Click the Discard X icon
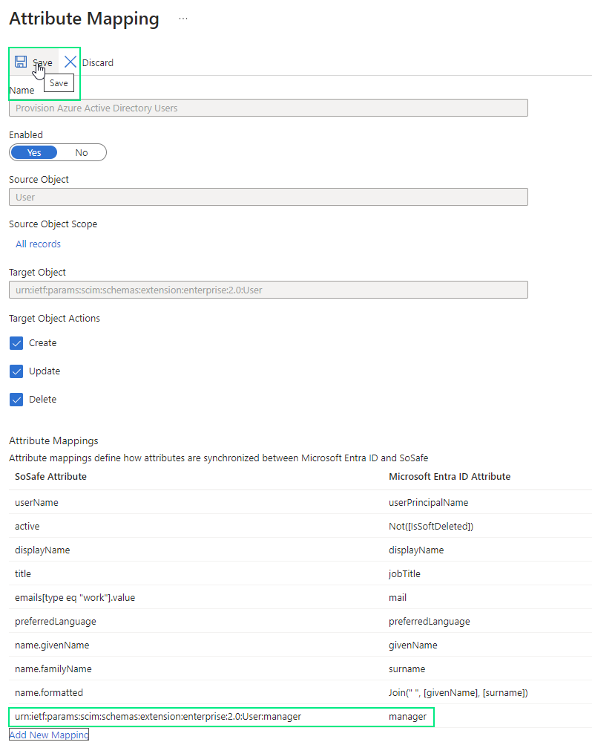The image size is (592, 745). tap(70, 62)
